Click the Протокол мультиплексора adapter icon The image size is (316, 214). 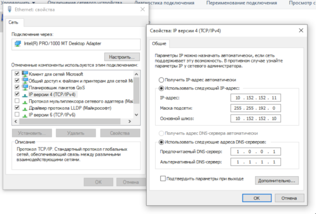pyautogui.click(x=24, y=101)
